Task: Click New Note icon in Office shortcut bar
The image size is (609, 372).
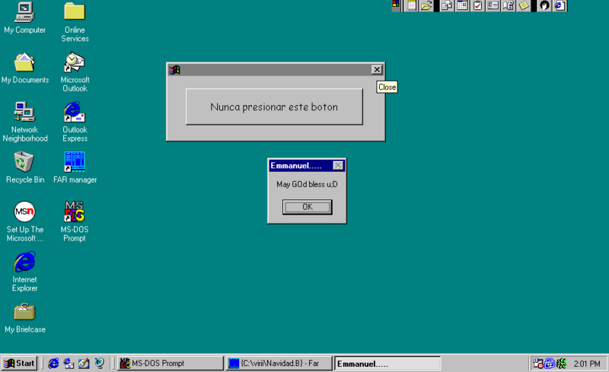Action: [524, 5]
